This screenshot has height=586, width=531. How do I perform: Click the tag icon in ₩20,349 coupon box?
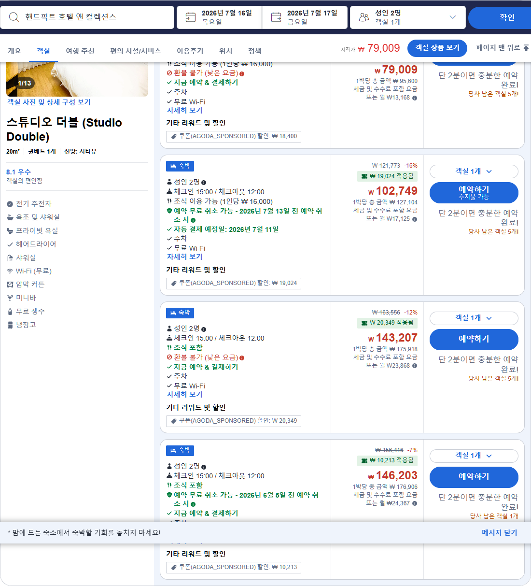tap(174, 421)
